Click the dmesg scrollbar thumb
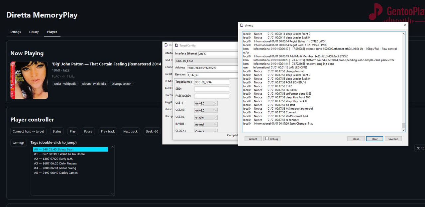Image resolution: width=425 pixels, height=207 pixels. [404, 125]
